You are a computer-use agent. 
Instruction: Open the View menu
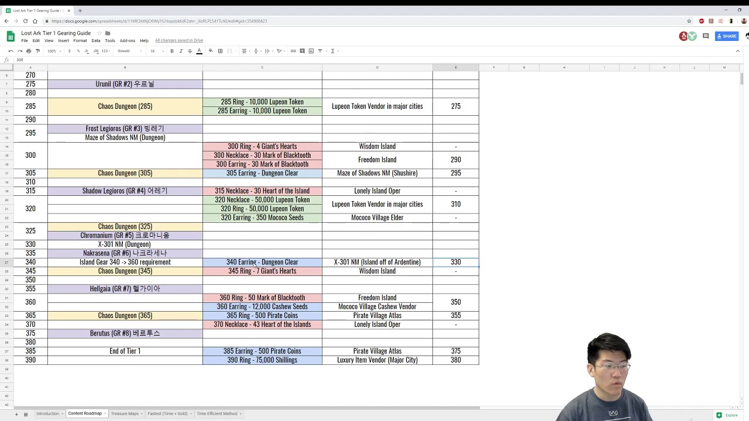tap(49, 40)
